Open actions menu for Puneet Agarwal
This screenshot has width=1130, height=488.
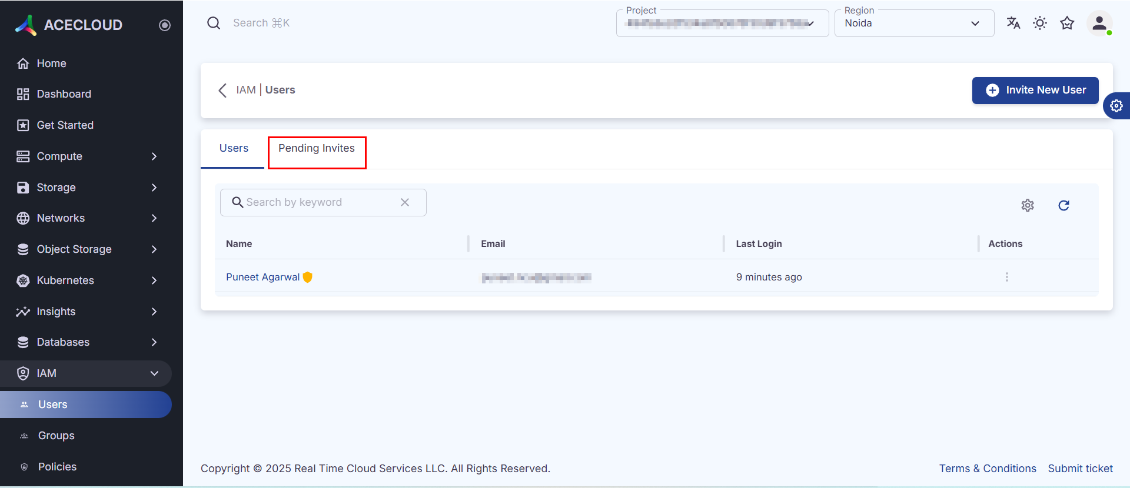[1006, 277]
